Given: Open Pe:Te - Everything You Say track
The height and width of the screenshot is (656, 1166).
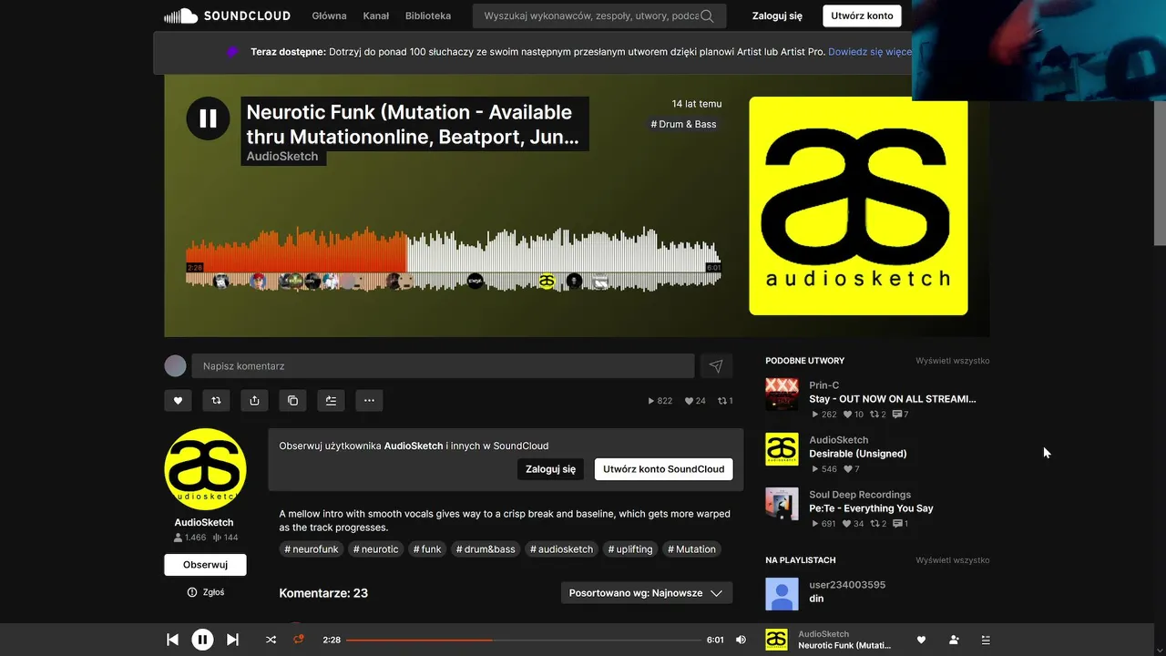Looking at the screenshot, I should [x=871, y=508].
